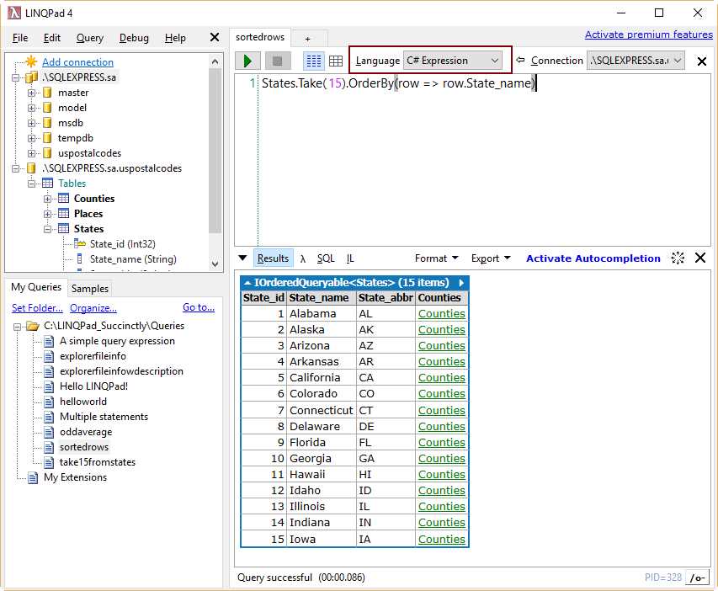Click the arrange panels icon beside Activate Autocompletion
This screenshot has width=718, height=591.
(678, 258)
